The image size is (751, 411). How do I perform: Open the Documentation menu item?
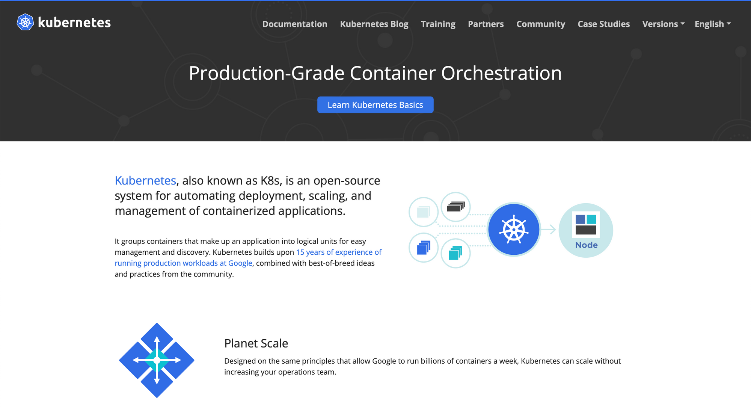click(295, 24)
